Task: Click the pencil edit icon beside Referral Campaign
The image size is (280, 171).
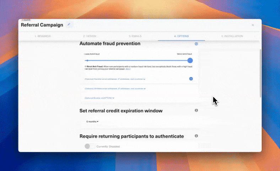Action: click(69, 25)
